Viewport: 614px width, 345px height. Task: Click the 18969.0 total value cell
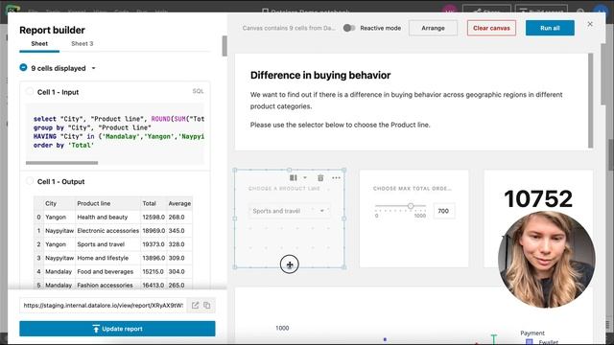coord(153,231)
